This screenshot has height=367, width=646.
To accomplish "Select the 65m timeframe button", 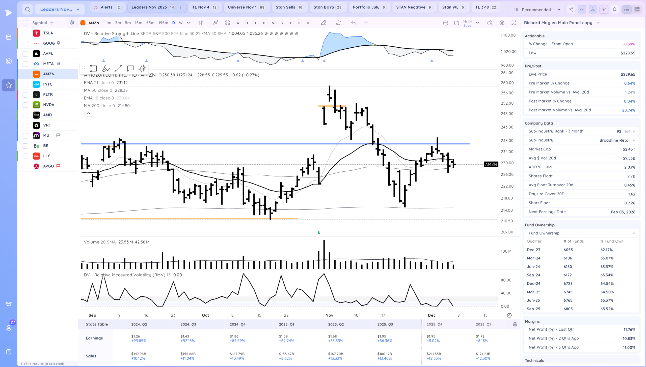I will pyautogui.click(x=150, y=23).
